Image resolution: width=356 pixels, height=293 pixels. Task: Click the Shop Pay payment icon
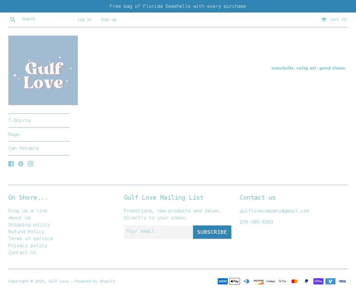click(318, 281)
